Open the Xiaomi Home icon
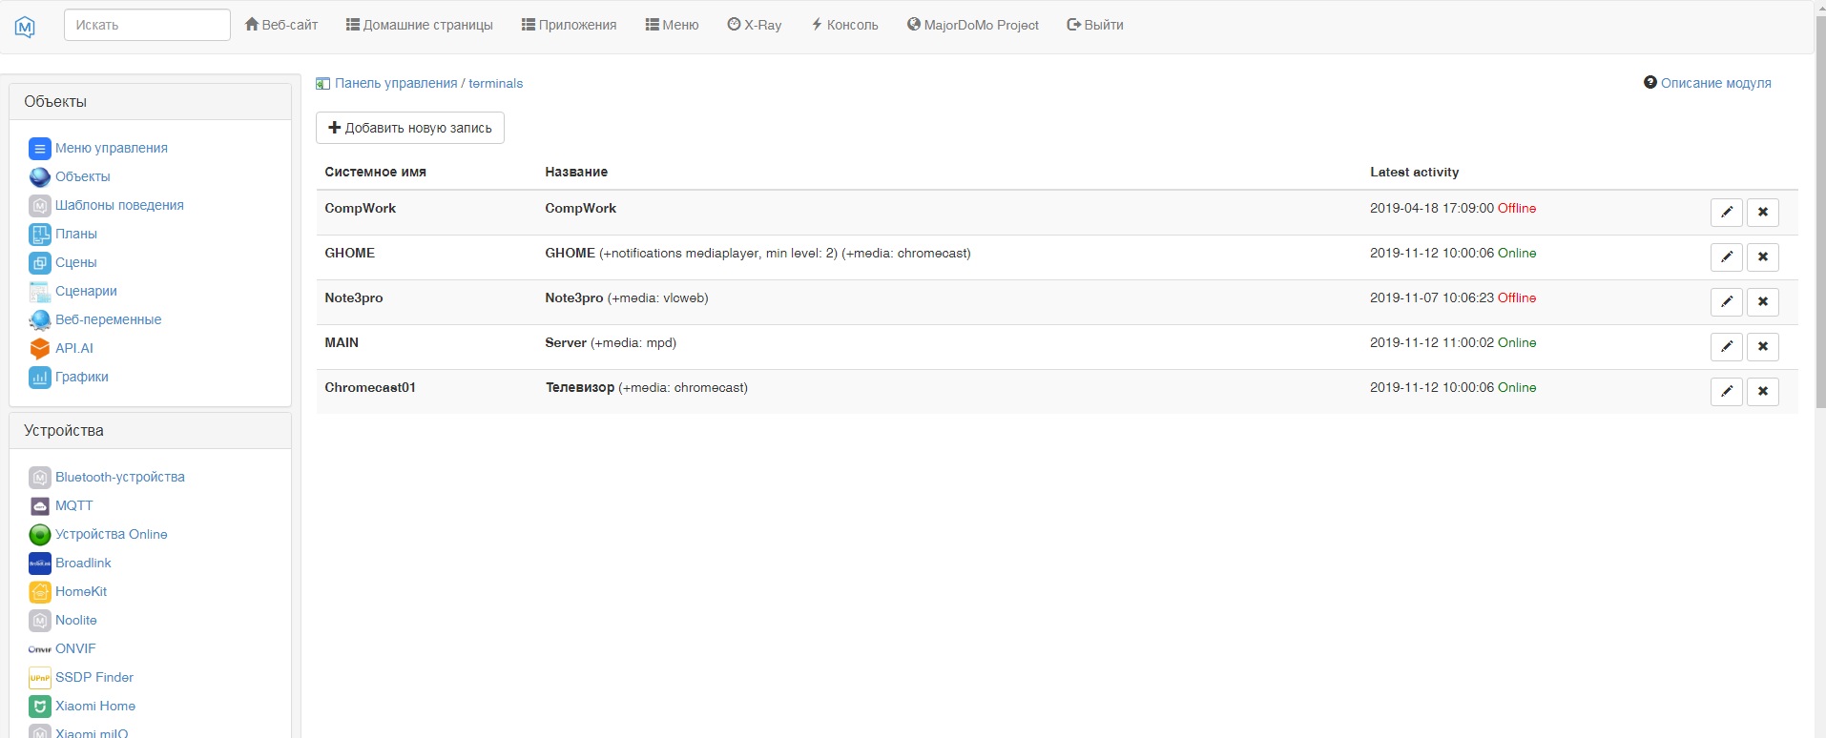 [39, 706]
